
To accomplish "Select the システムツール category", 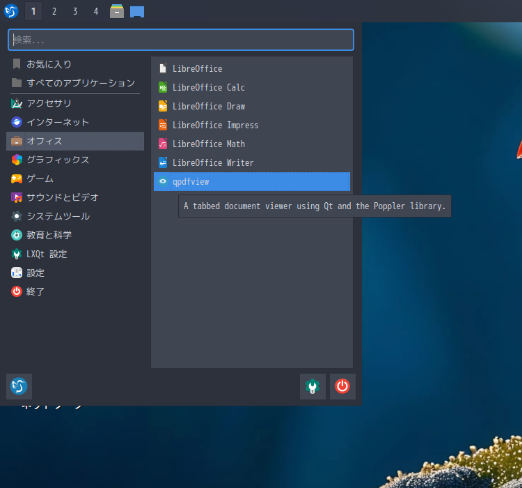I will tap(75, 216).
